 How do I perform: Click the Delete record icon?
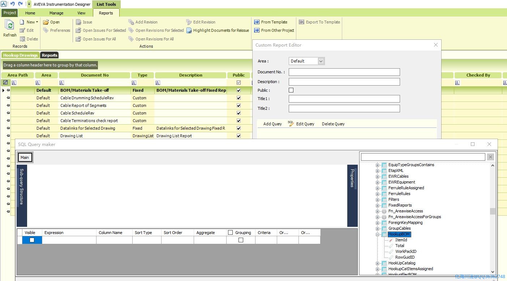tap(22, 39)
